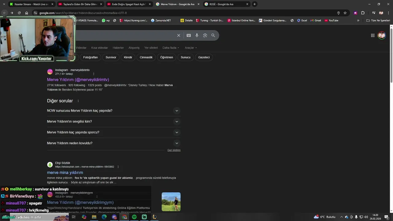Switch to the Kısa videolar tab

pos(99,48)
